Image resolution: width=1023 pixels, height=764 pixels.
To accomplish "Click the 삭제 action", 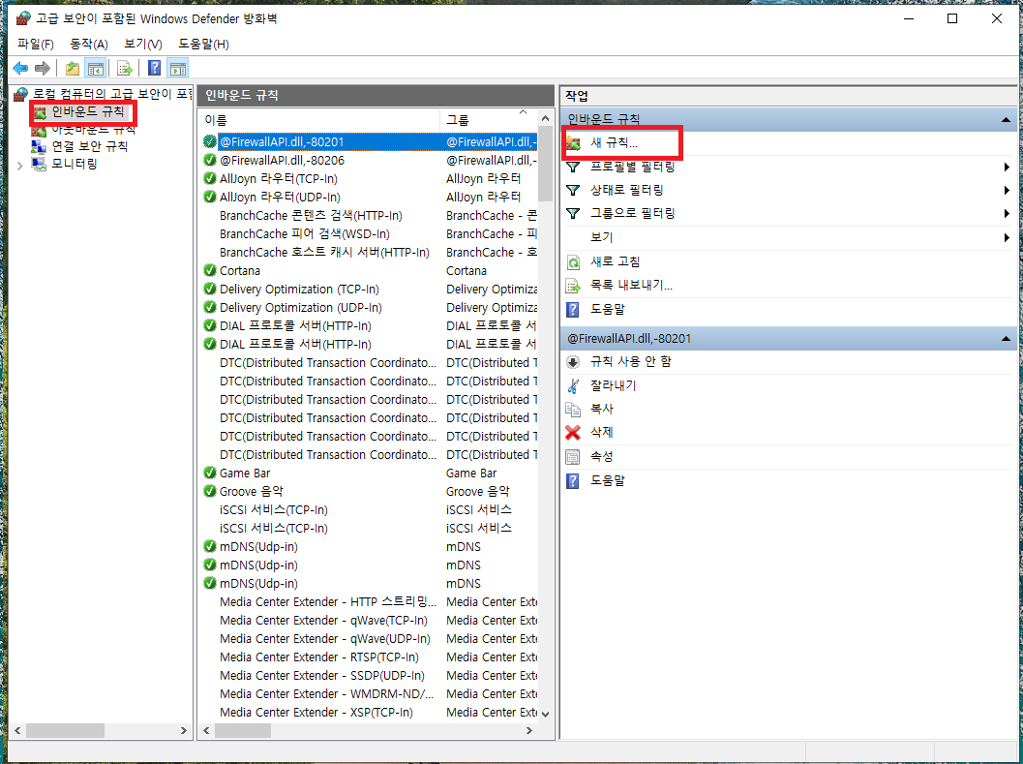I will tap(602, 432).
